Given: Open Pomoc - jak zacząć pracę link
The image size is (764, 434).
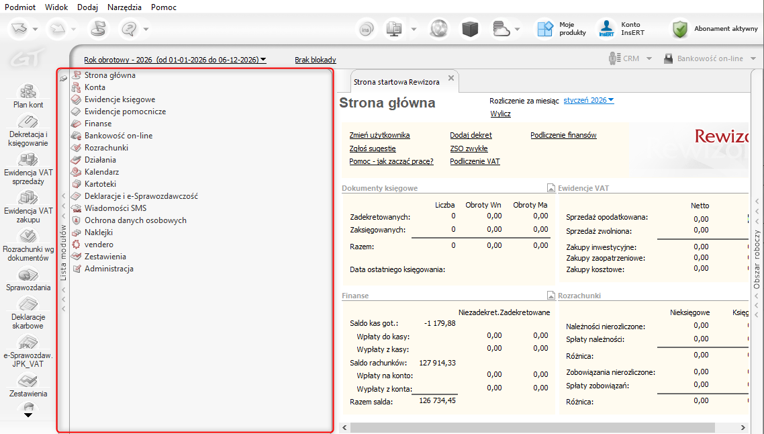Looking at the screenshot, I should click(x=391, y=161).
